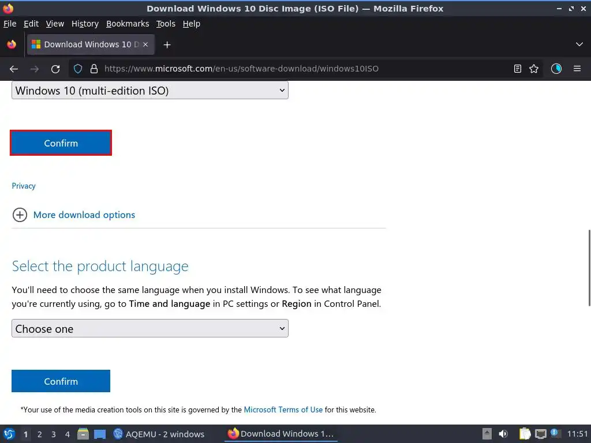Open the Bookmarks menu
Image resolution: width=591 pixels, height=443 pixels.
[x=128, y=24]
